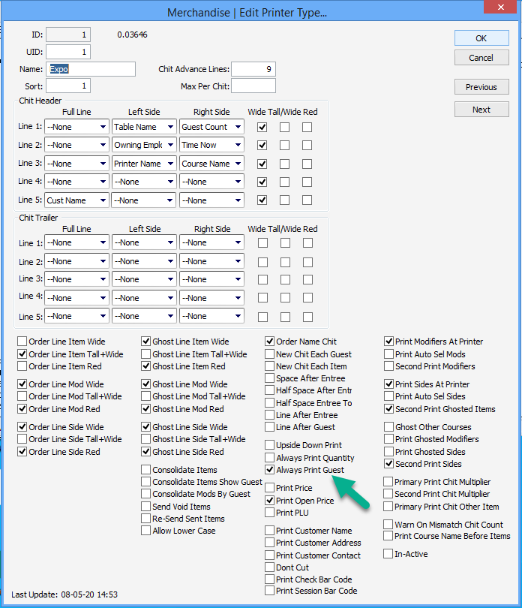Check Wide for Chit Trailer Line 1
This screenshot has height=608, width=522.
(263, 243)
